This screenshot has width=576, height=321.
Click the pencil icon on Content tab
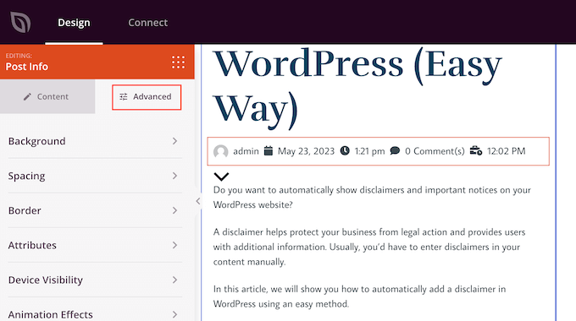click(x=27, y=97)
